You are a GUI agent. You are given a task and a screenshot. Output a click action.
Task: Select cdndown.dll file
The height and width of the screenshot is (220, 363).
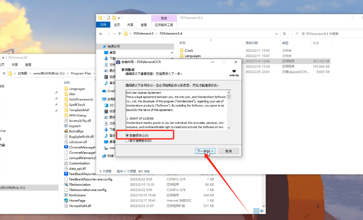(78, 142)
